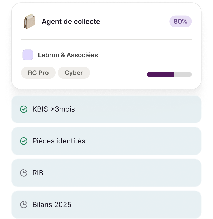213x219 pixels.
Task: Click the pending clock icon beside Bilans 2025
Action: tap(24, 205)
